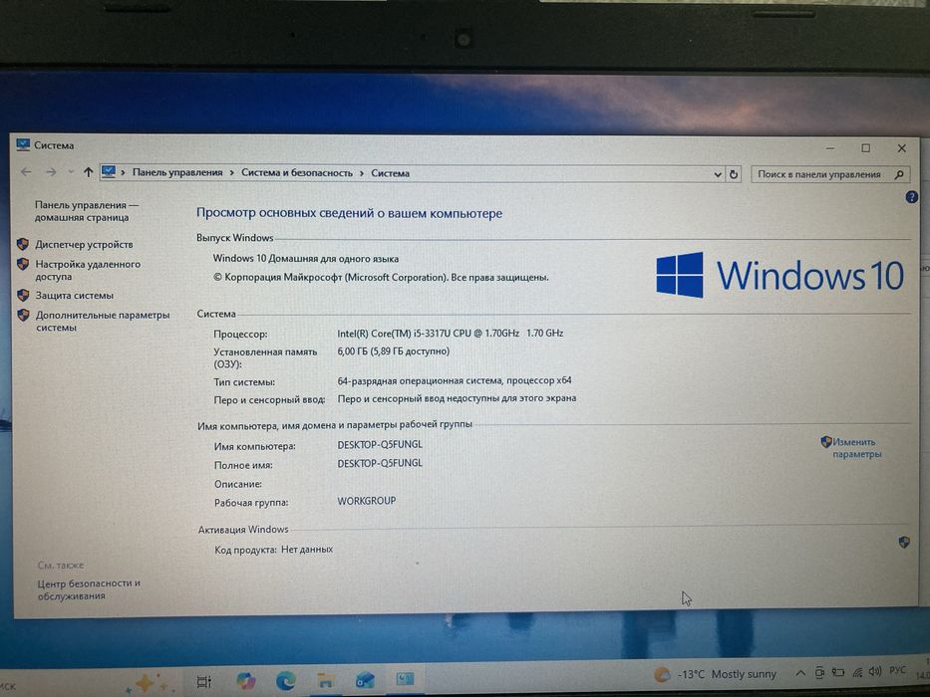Click heading Просмотр основных сведений о вашем компьютере

[x=349, y=213]
